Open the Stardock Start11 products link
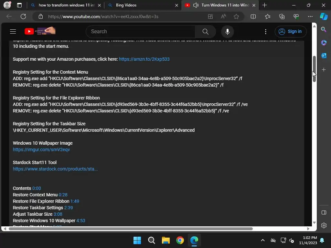Image resolution: width=331 pixels, height=248 pixels. (55, 169)
